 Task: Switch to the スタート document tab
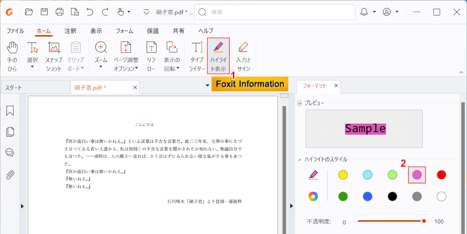coord(35,87)
